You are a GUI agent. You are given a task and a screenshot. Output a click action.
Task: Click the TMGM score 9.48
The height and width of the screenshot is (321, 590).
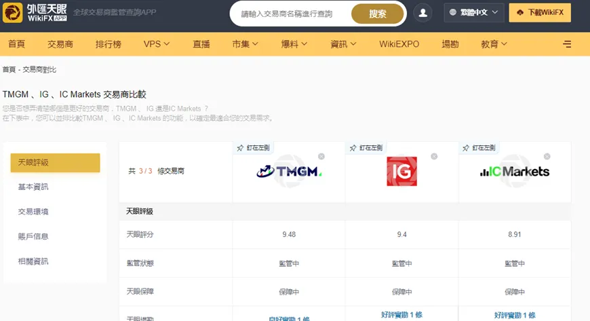pyautogui.click(x=289, y=234)
